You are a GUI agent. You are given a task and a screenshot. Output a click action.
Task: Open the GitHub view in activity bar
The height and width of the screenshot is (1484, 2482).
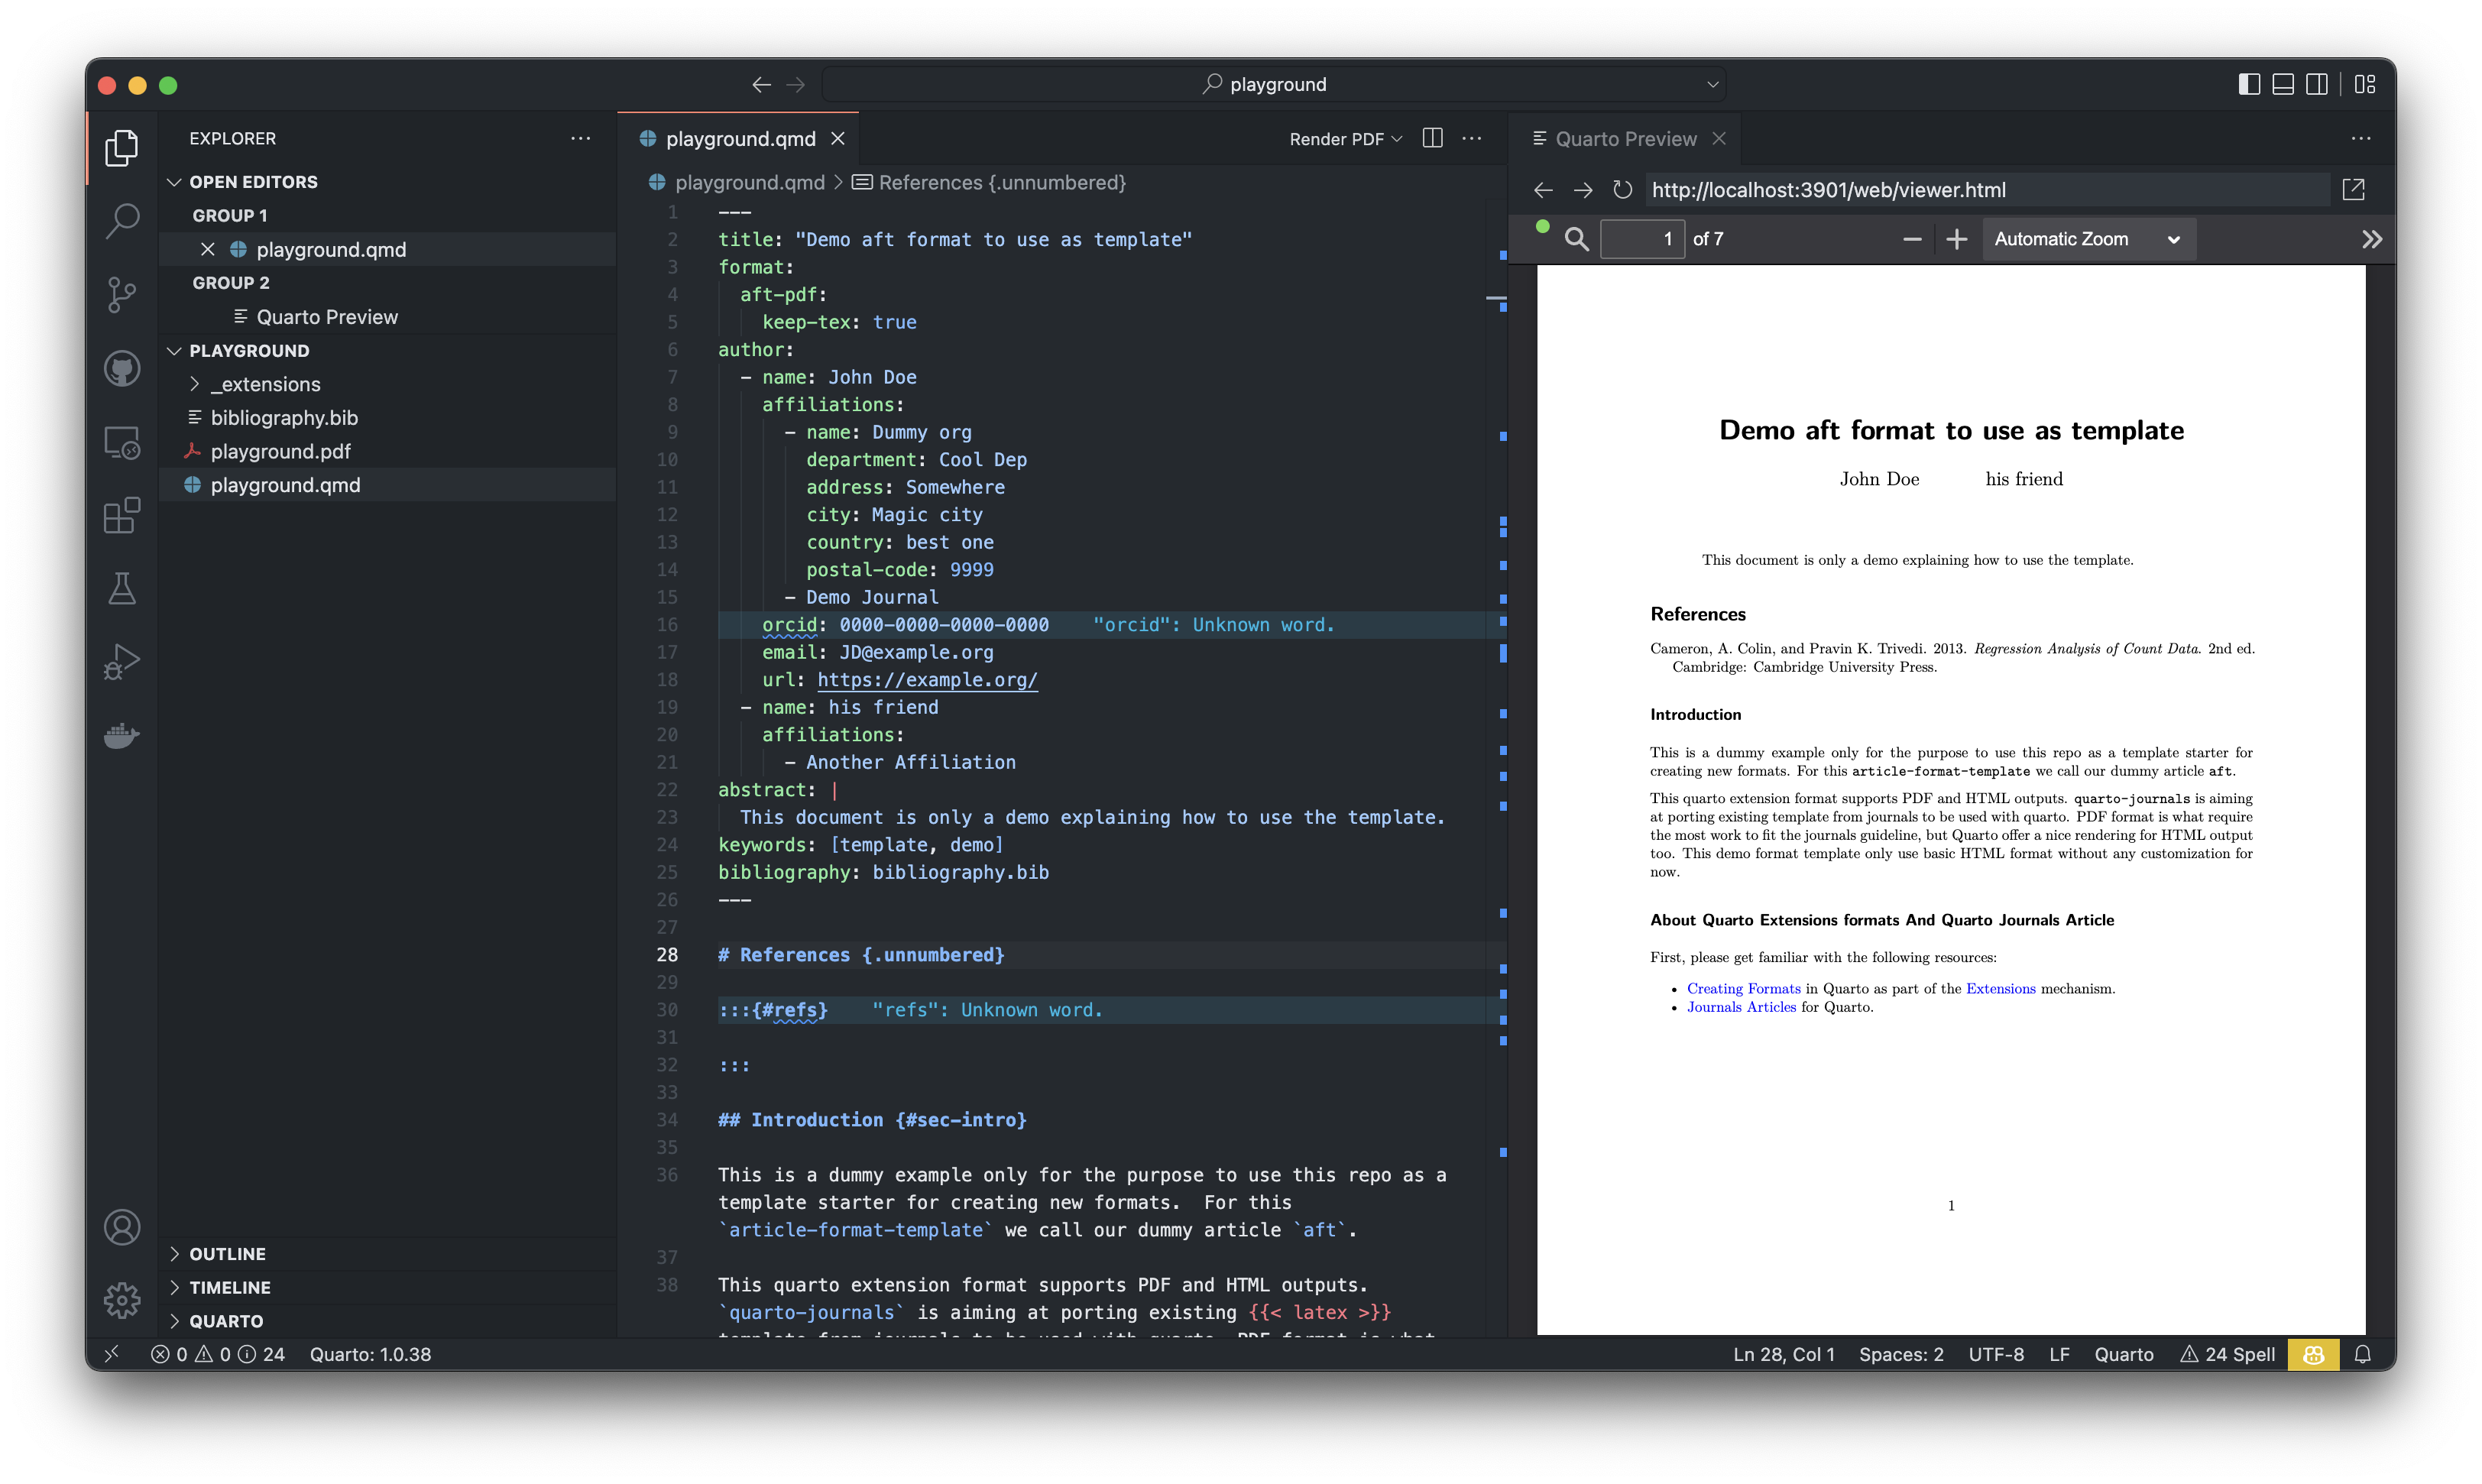coord(122,369)
